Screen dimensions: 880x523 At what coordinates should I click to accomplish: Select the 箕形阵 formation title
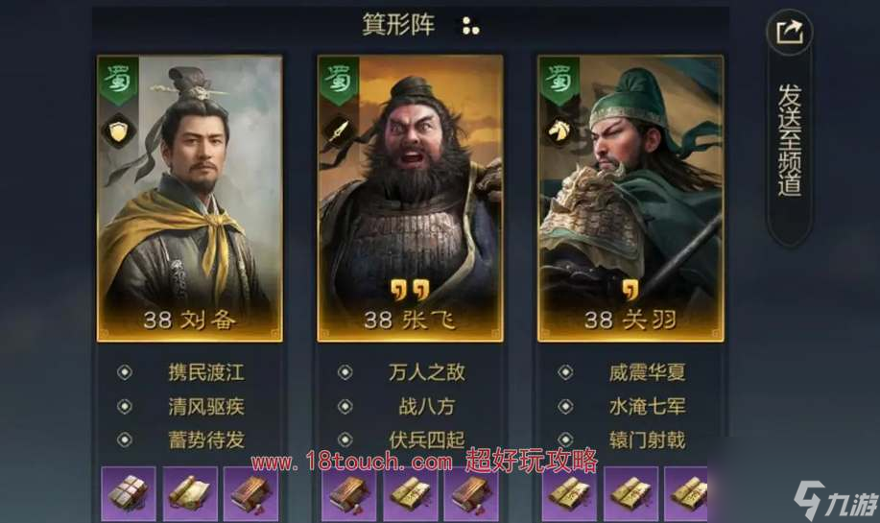point(398,24)
